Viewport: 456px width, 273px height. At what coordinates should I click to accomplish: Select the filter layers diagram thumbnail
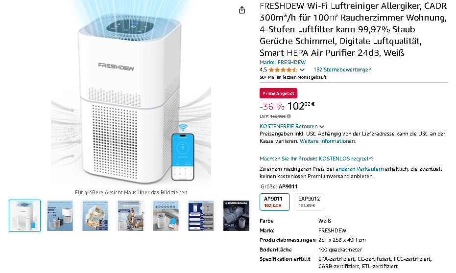(x=60, y=215)
